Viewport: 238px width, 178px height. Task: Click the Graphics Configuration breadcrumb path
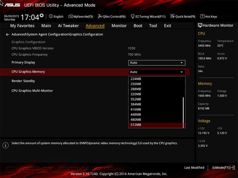tap(57, 34)
